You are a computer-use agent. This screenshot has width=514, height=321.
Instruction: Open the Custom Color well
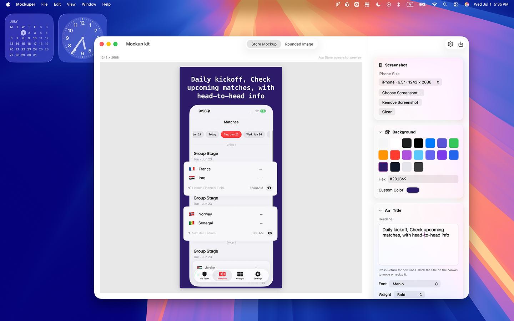(x=413, y=190)
